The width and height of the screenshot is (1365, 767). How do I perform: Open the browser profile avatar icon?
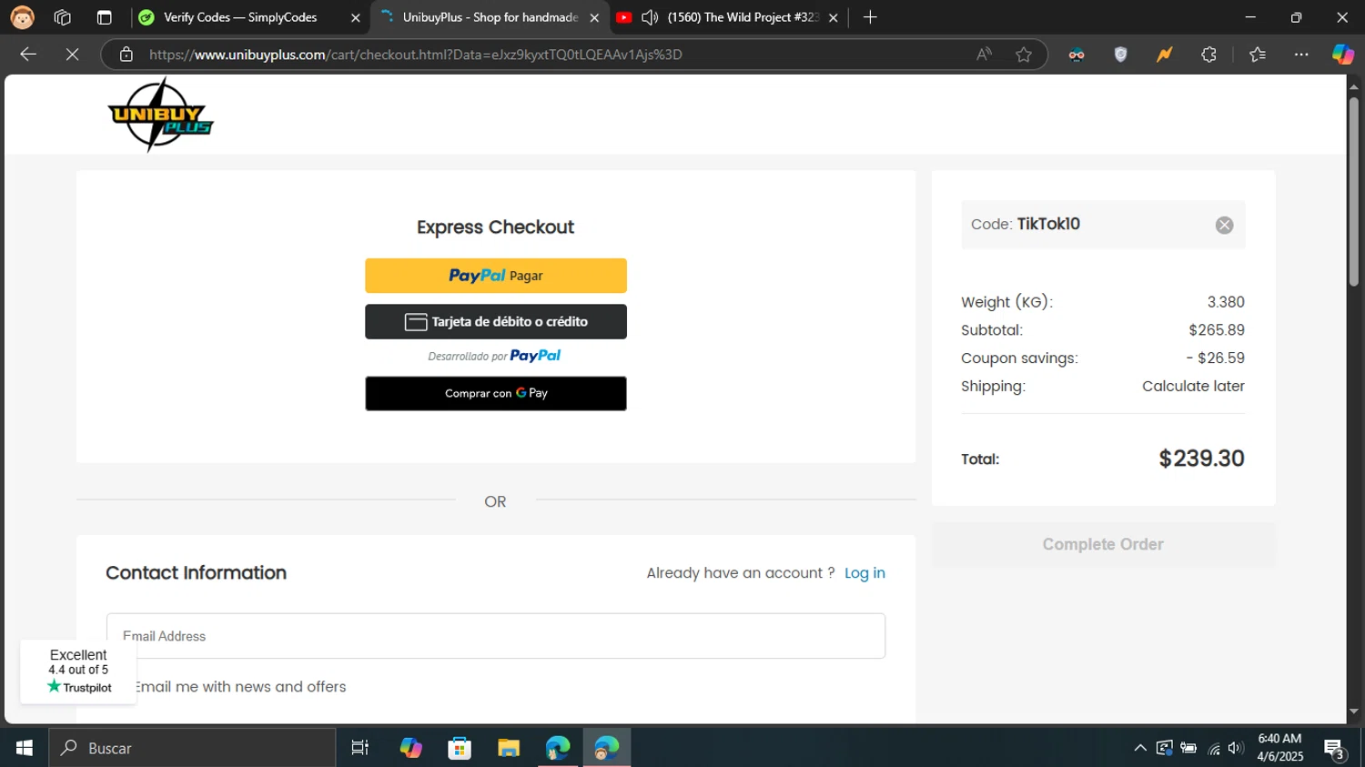22,17
